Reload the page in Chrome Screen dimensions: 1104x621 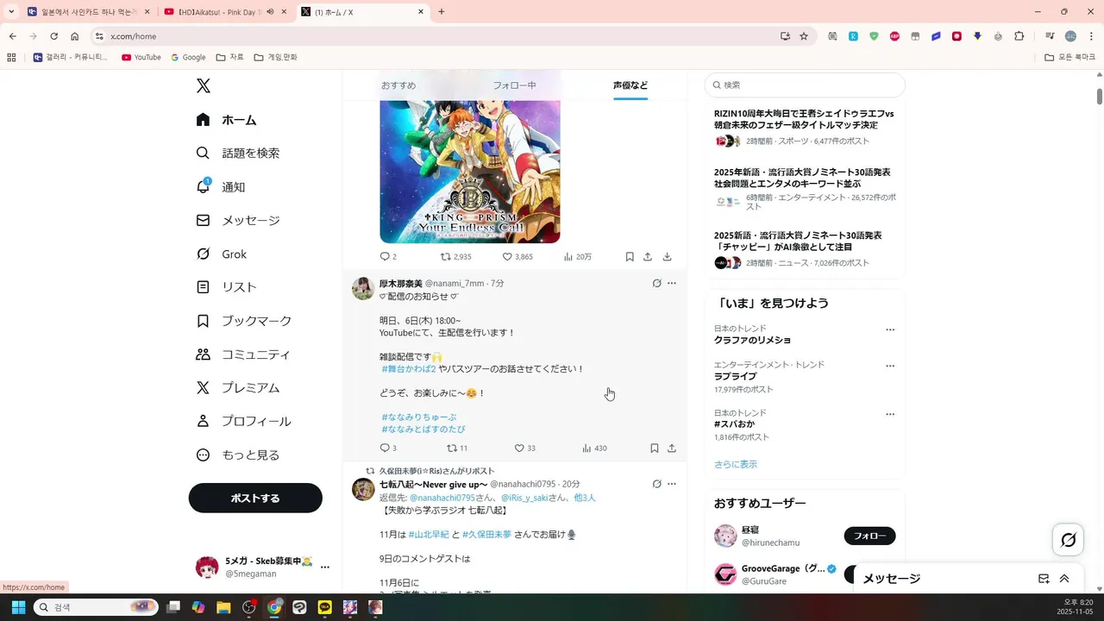(53, 36)
